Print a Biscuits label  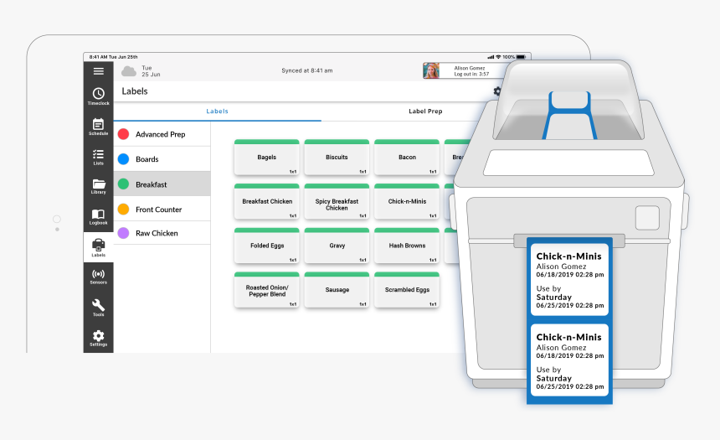pos(337,158)
